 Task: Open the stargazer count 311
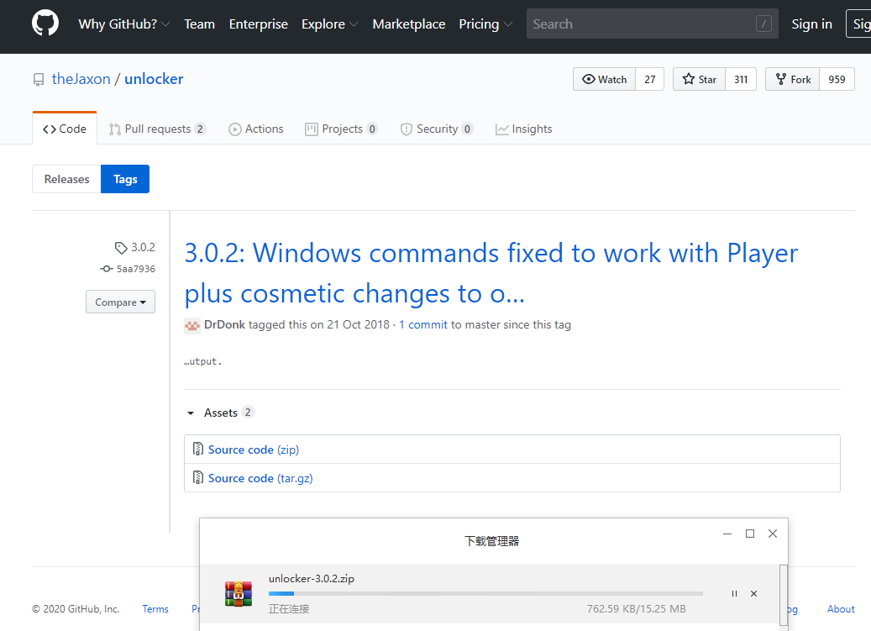741,79
